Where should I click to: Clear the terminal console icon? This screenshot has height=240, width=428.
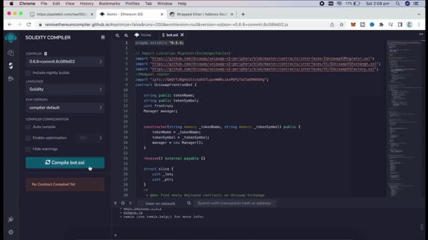coord(123,203)
